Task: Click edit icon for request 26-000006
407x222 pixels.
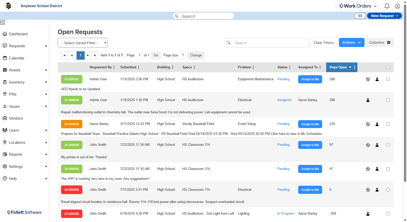Action: [x=368, y=190]
